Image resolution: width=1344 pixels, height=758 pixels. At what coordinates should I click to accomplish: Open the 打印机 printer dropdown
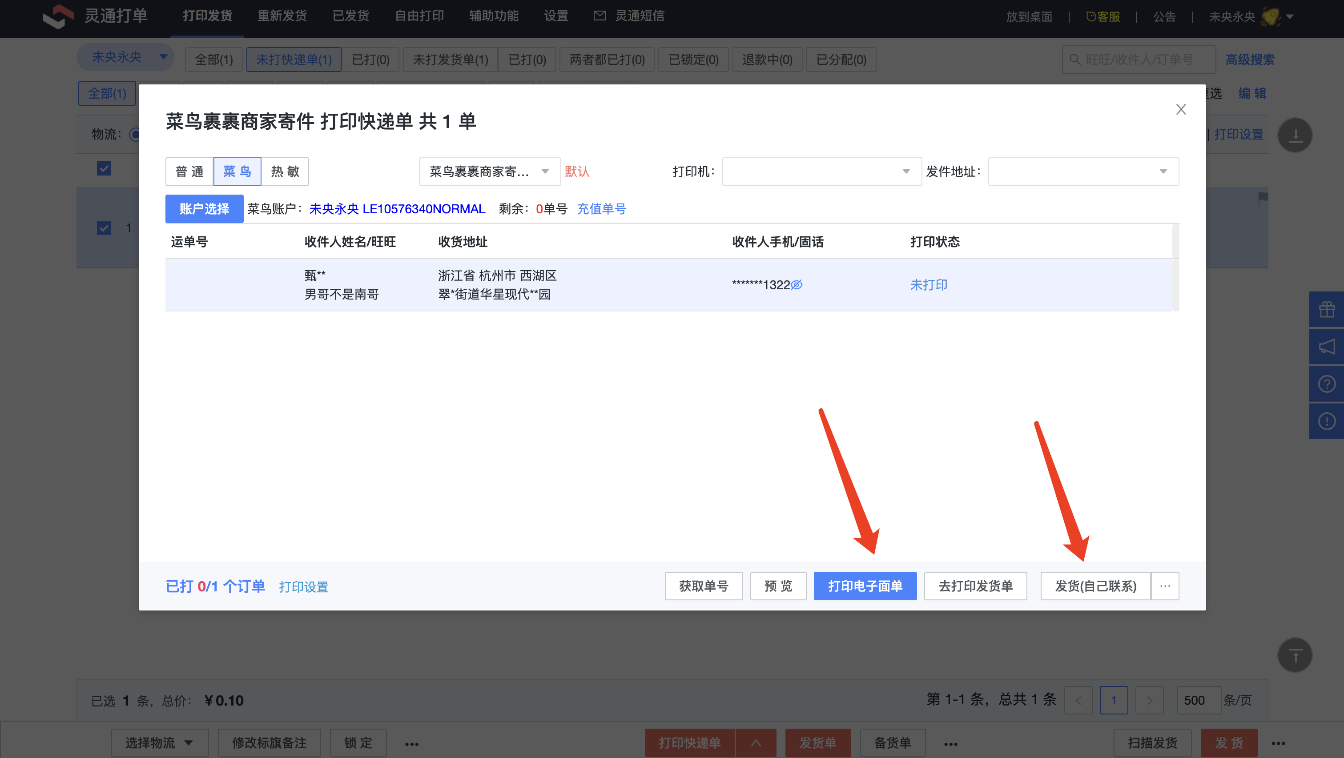coord(822,172)
